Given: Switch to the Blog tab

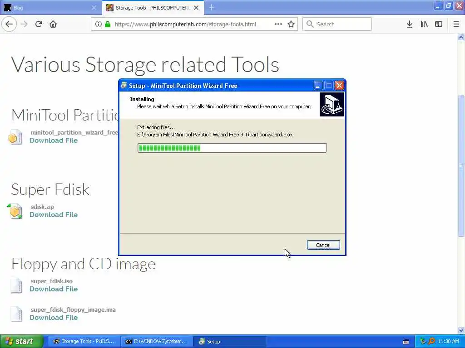Looking at the screenshot, I should coord(51,8).
